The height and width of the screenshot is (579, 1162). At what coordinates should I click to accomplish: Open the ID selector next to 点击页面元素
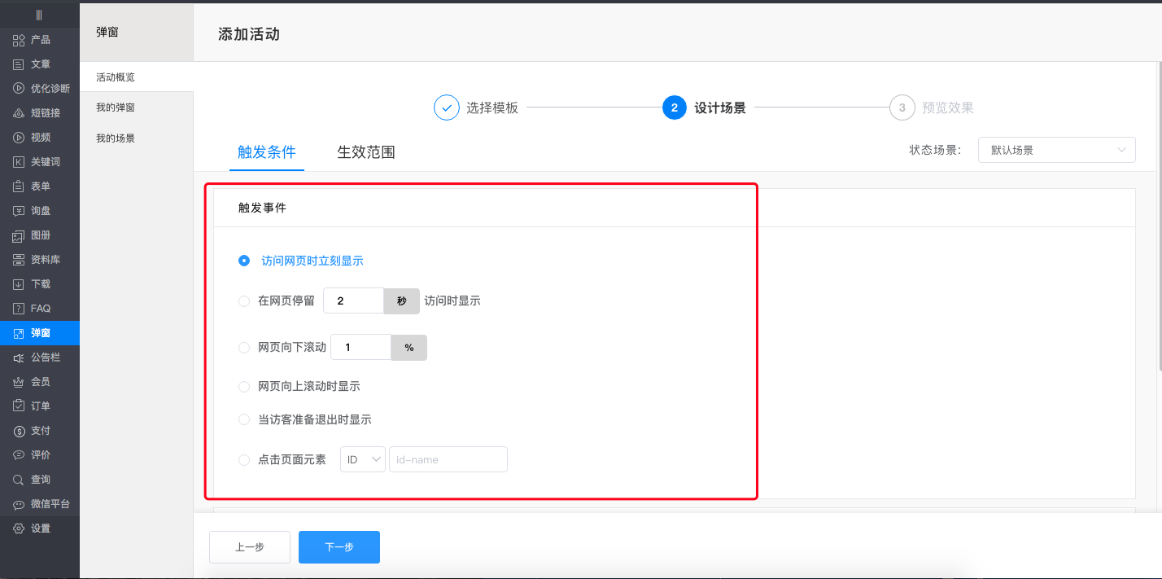click(x=362, y=458)
